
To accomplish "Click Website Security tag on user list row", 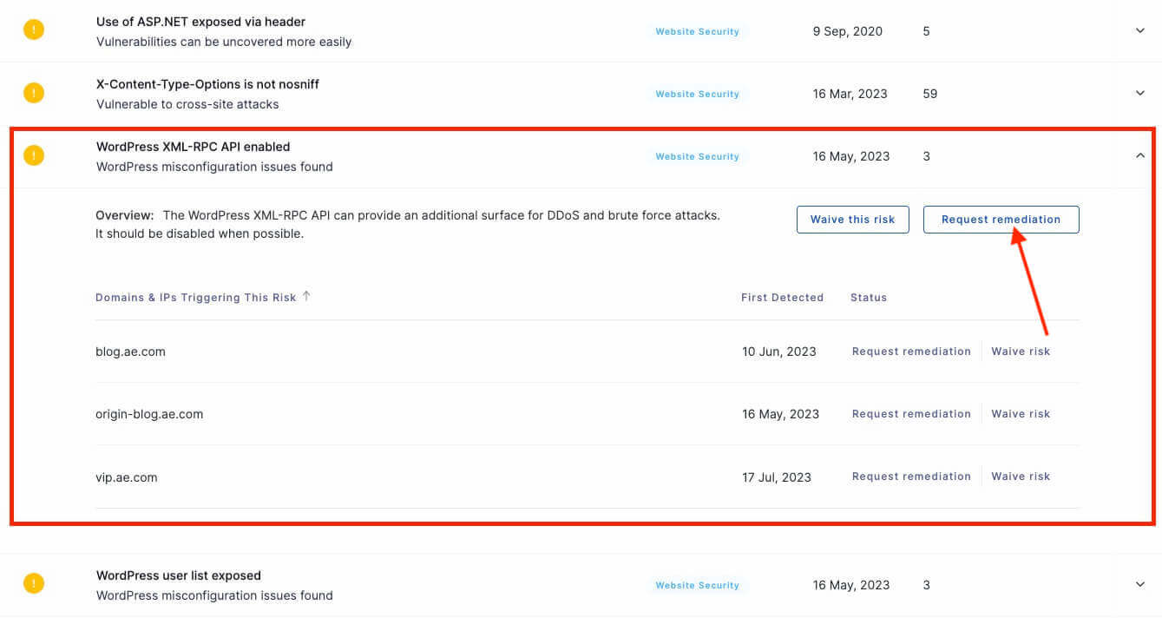I will [697, 585].
